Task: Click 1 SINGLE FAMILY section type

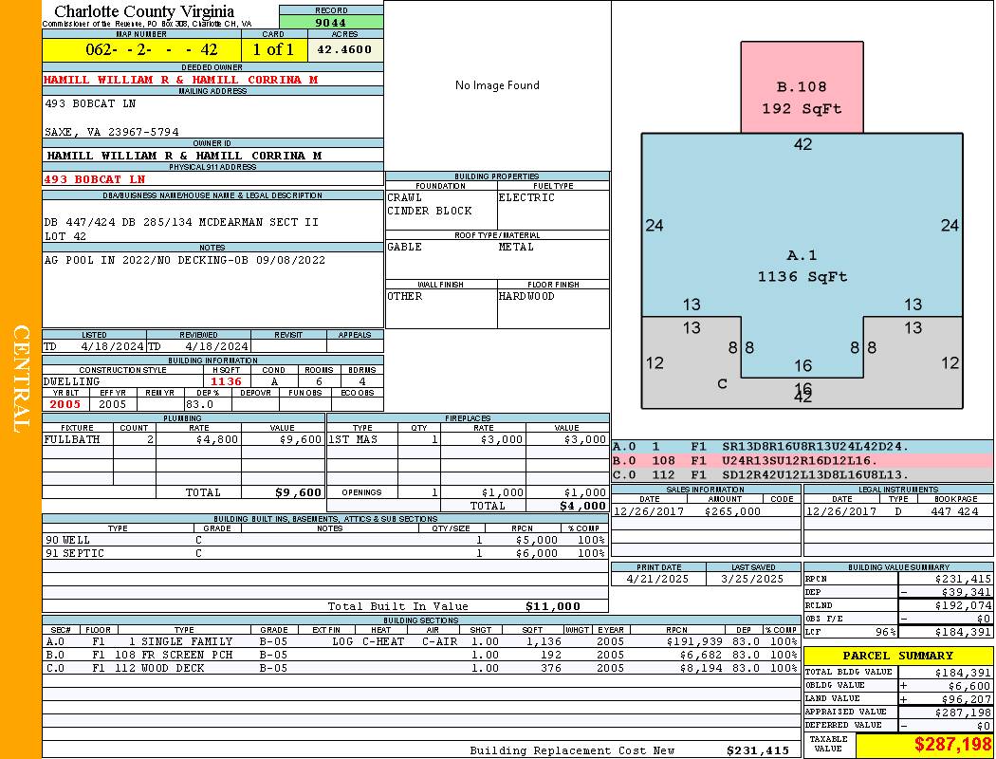Action: 180,641
